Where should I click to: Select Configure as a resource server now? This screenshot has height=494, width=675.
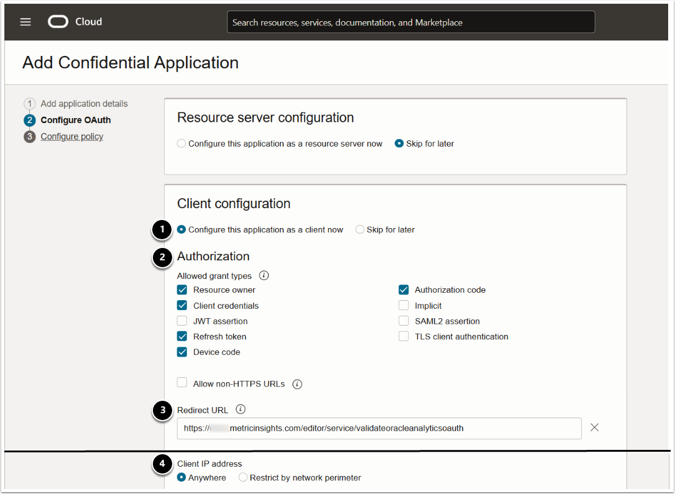pyautogui.click(x=181, y=144)
